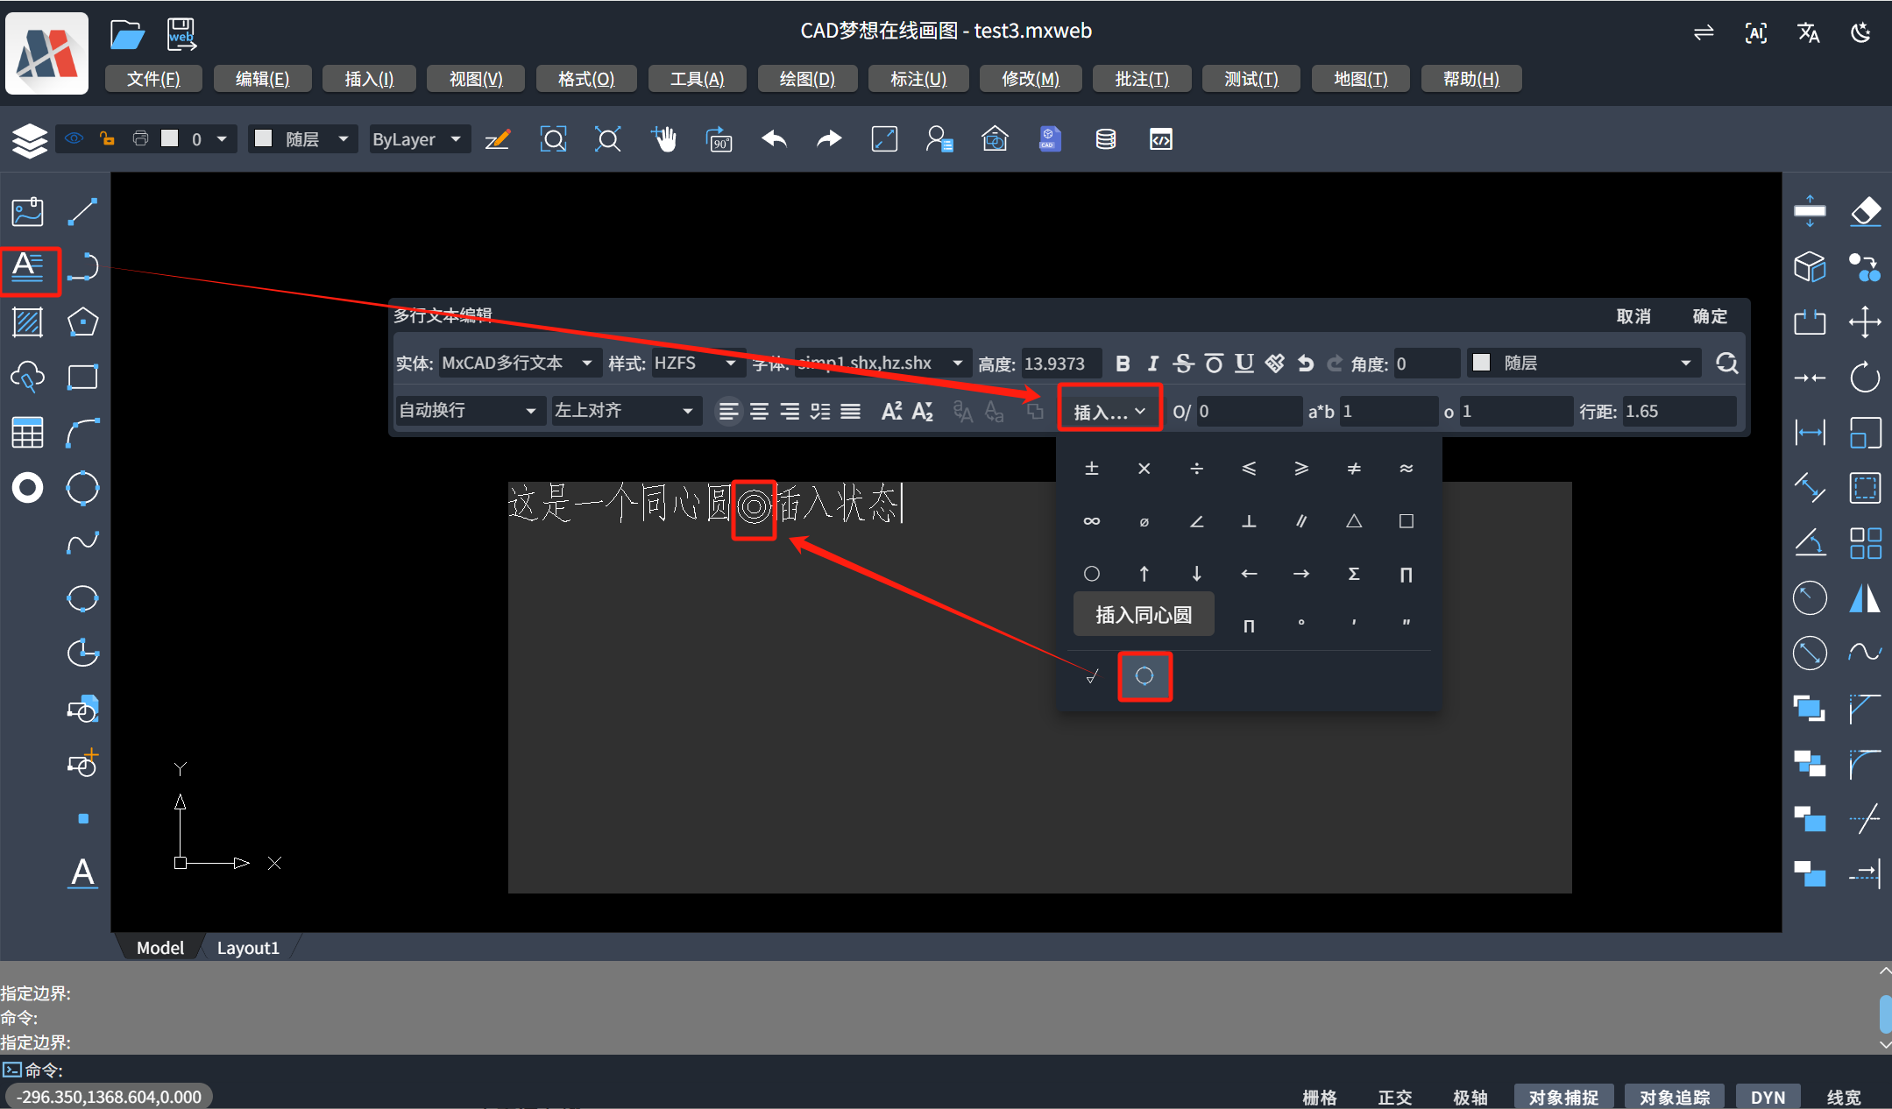Select the revision cloud tool
The height and width of the screenshot is (1109, 1892).
pos(27,377)
